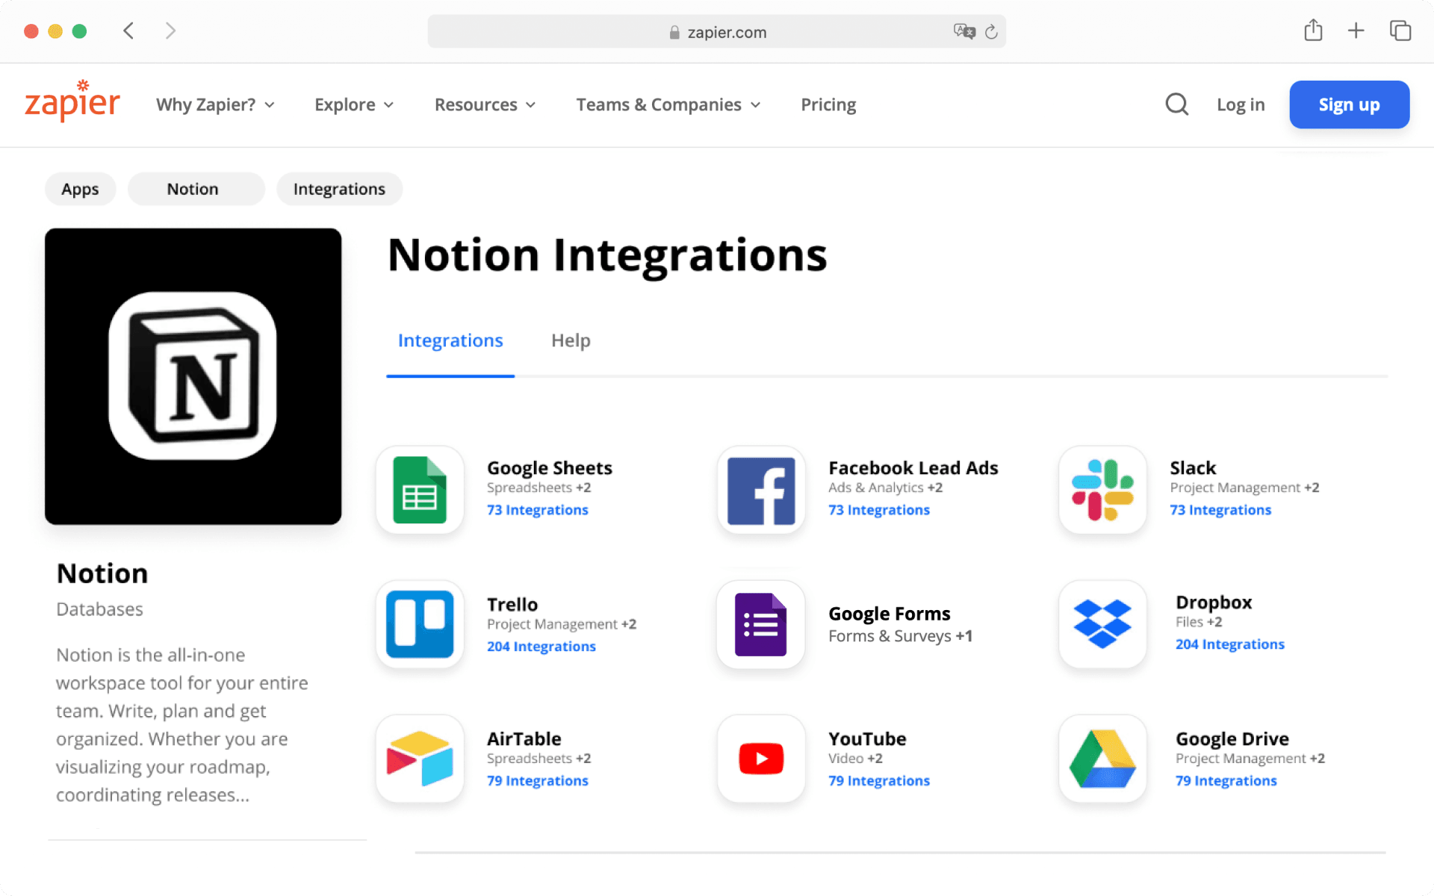Select the Google Sheets integration icon

pyautogui.click(x=420, y=490)
